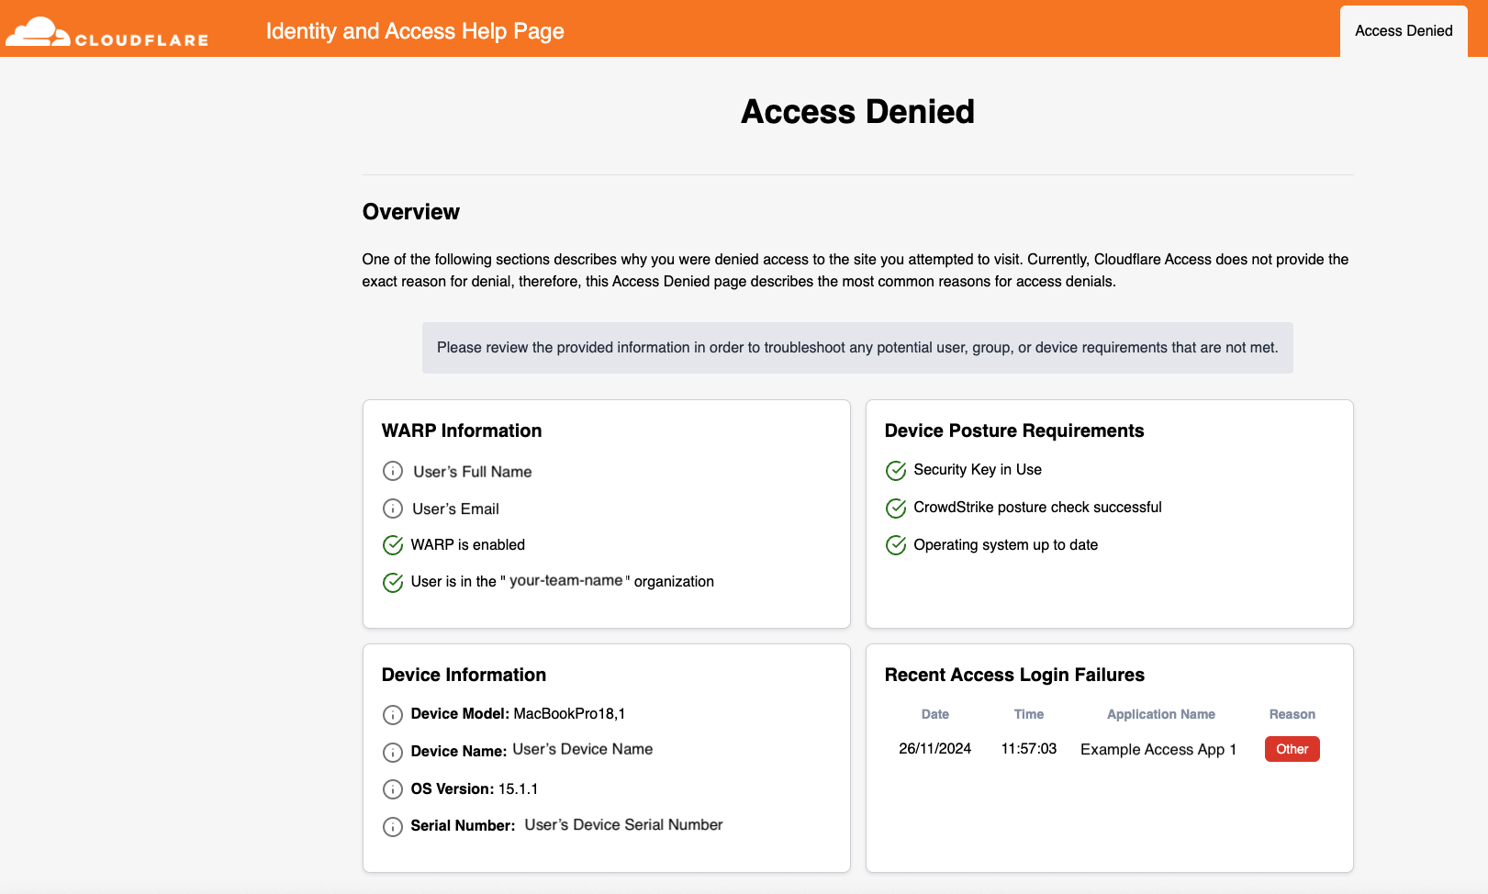Click the 11:57:03 time cell
Screen dimensions: 1488x894
tap(1028, 749)
